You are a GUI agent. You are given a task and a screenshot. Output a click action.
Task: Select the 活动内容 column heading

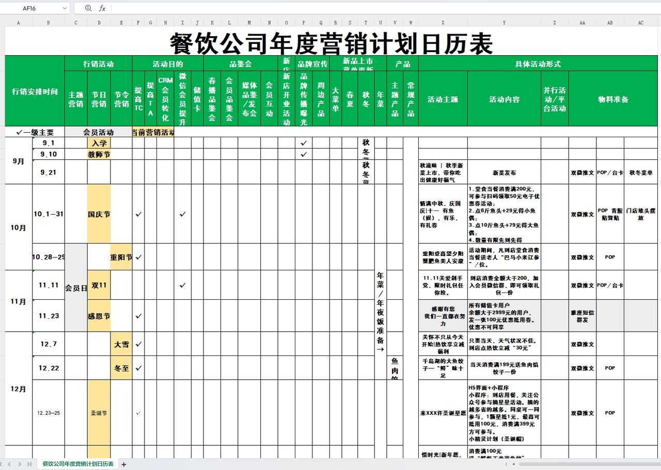[504, 99]
